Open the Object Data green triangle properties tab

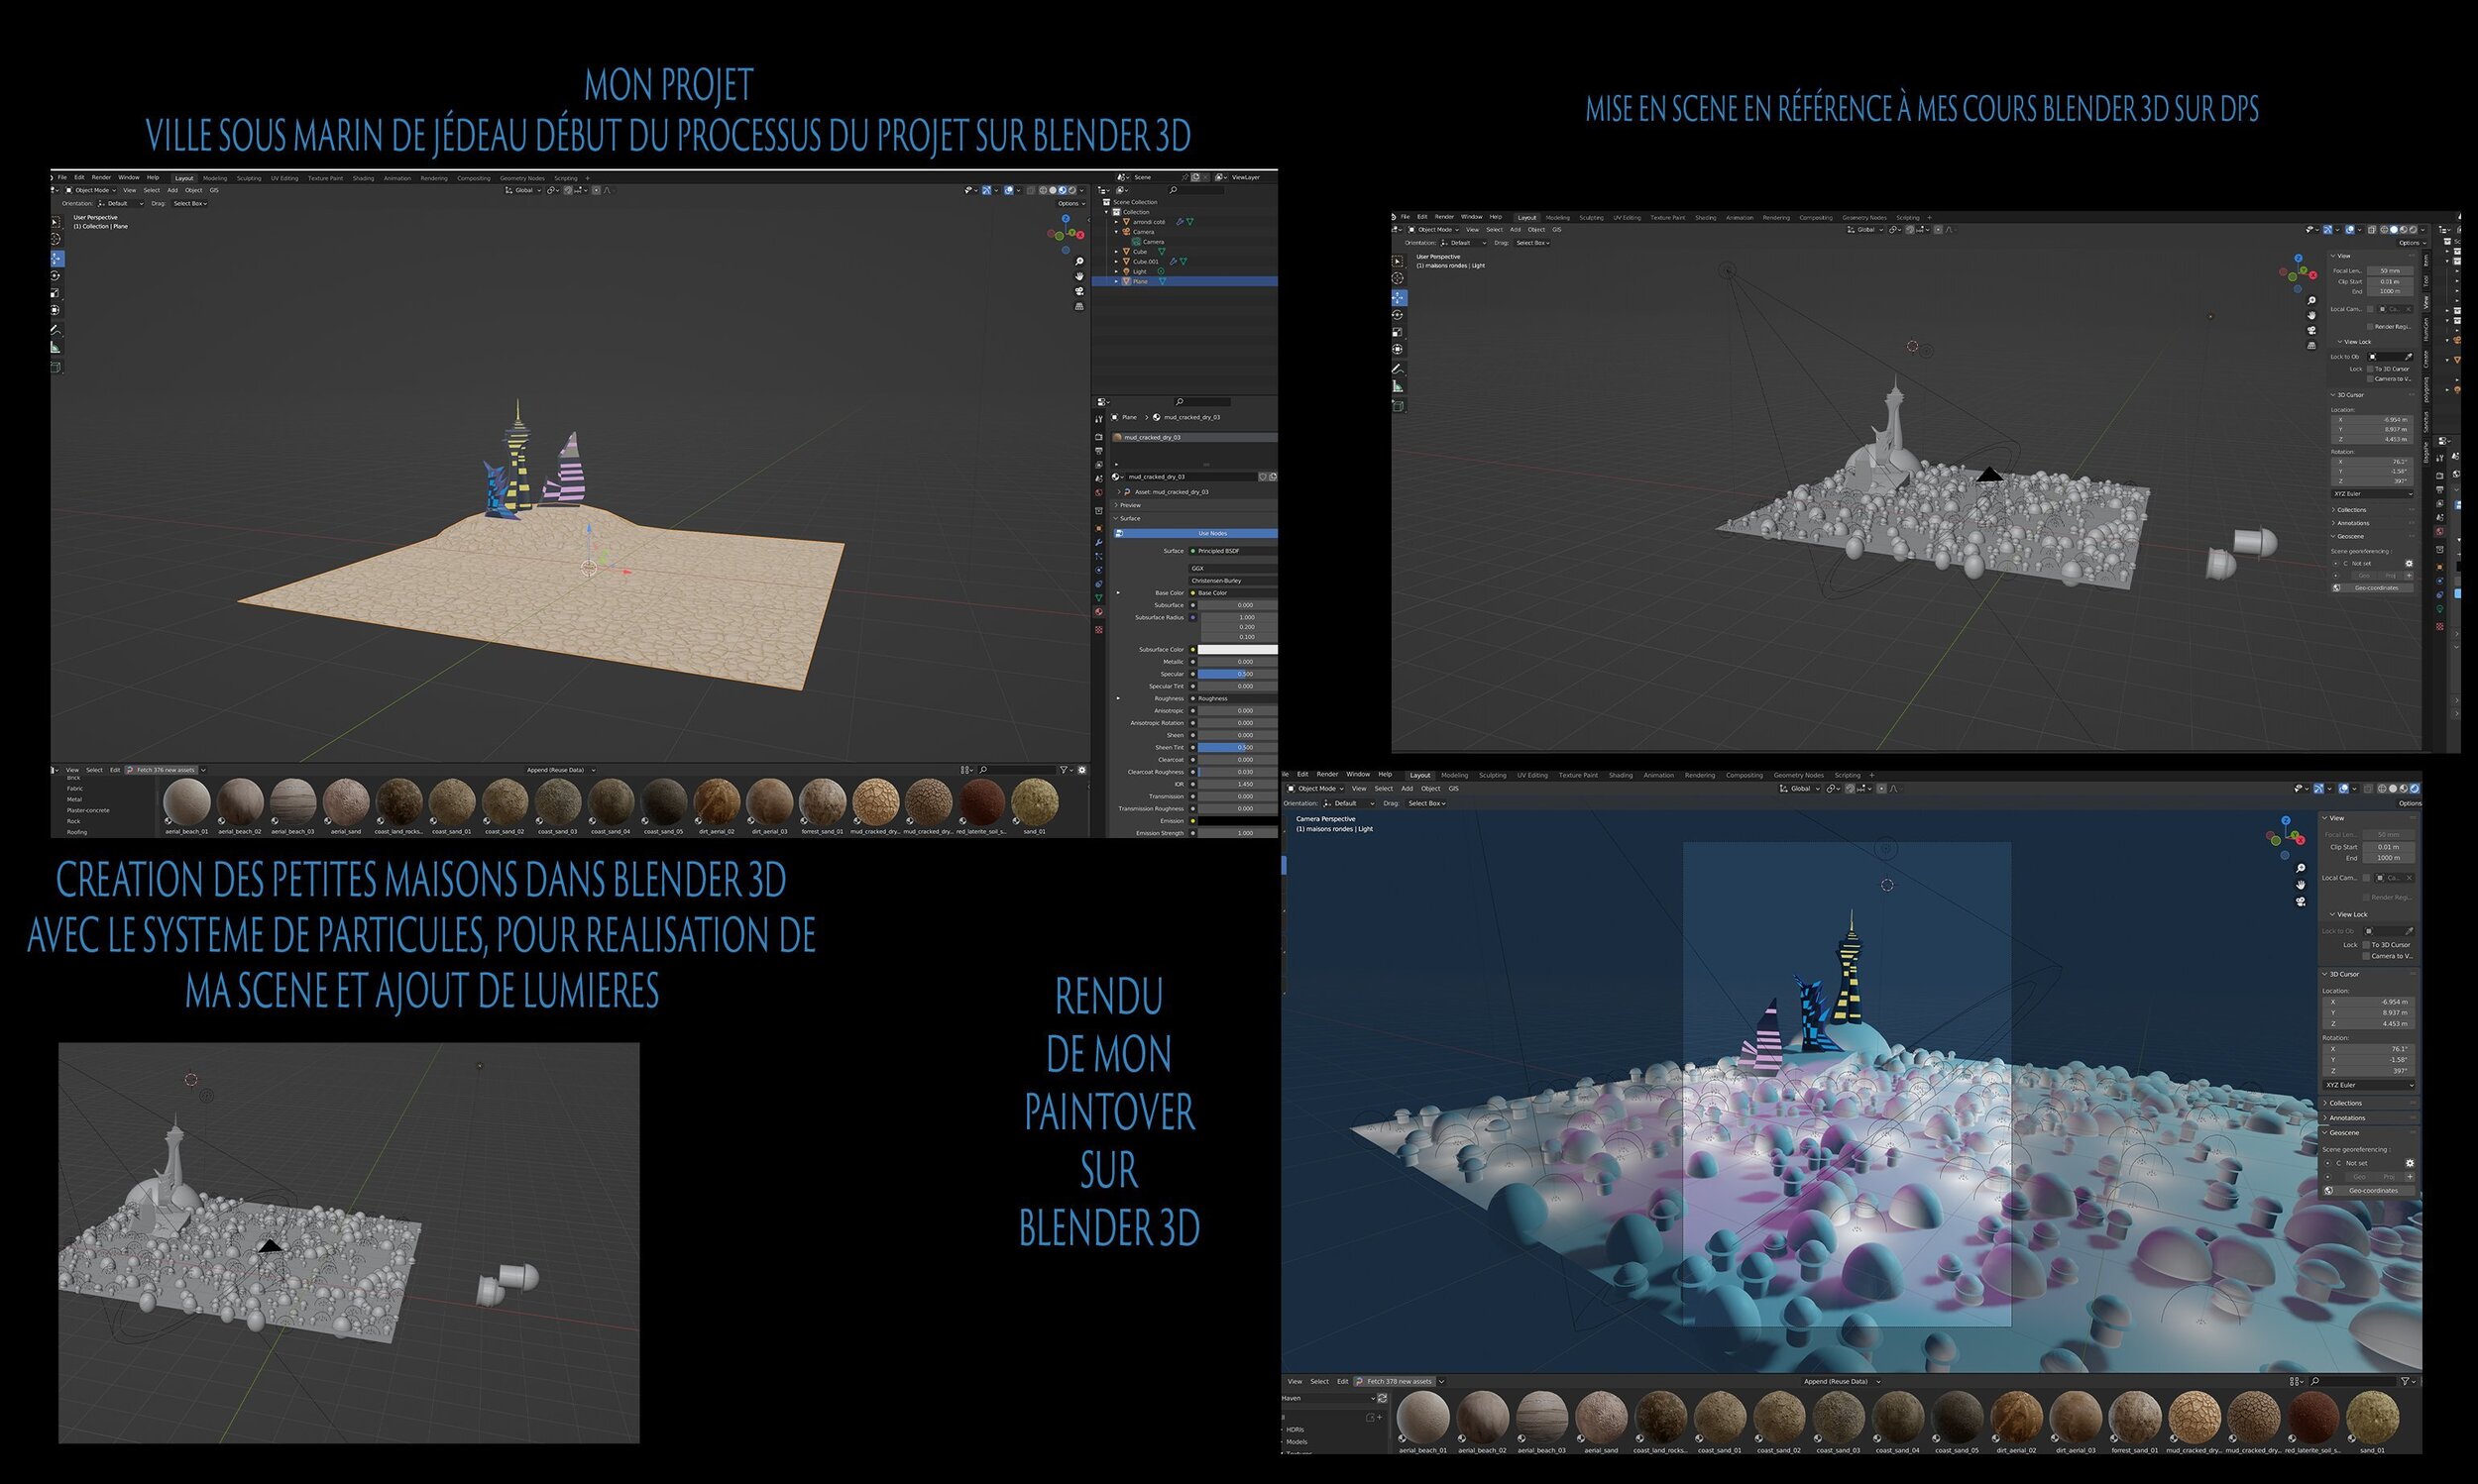pos(1098,598)
